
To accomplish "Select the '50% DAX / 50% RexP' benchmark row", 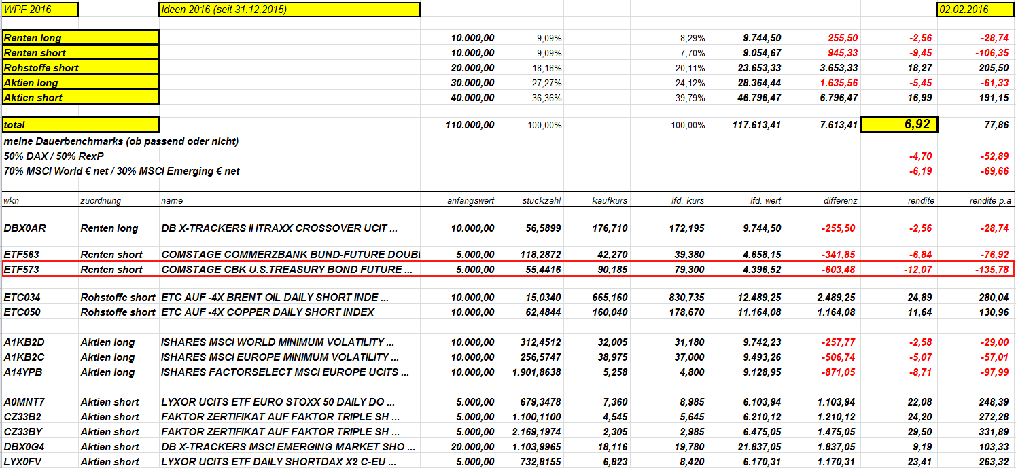I will (54, 156).
